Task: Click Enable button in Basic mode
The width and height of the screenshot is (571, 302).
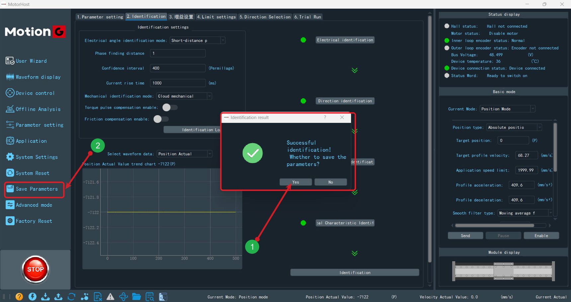Action: (541, 236)
